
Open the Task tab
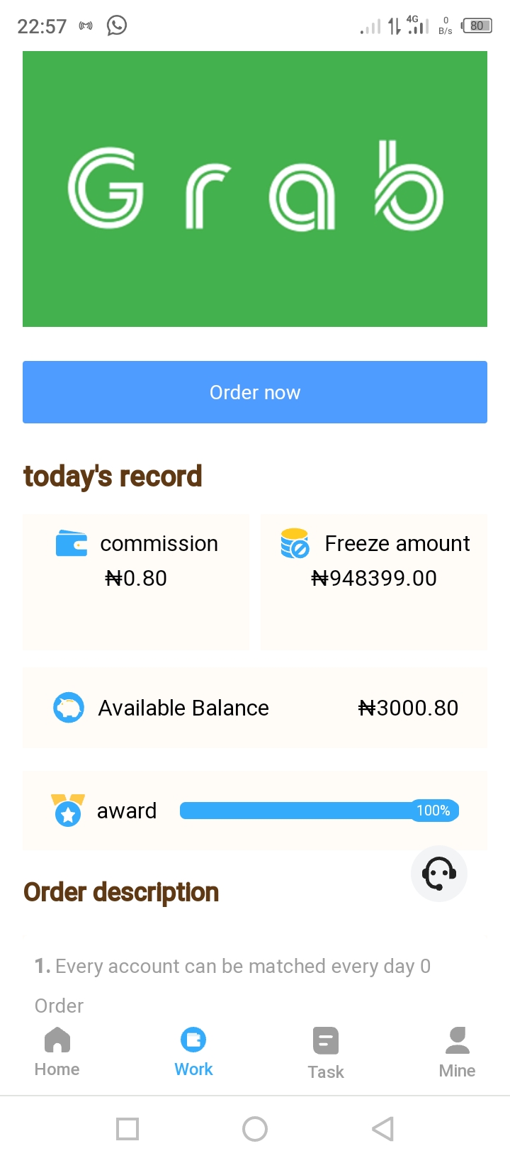point(326,1053)
